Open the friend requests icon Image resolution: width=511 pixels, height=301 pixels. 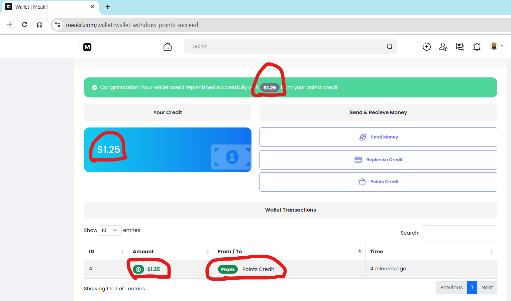click(443, 47)
